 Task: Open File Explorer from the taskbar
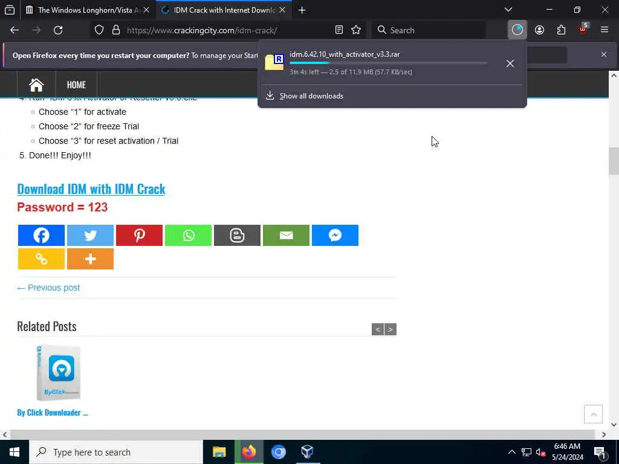tap(219, 452)
